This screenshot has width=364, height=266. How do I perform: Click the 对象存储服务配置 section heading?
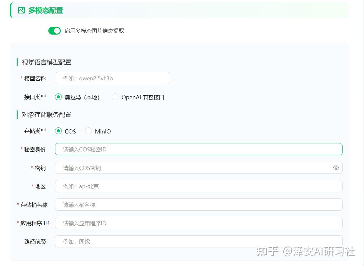[x=46, y=115]
